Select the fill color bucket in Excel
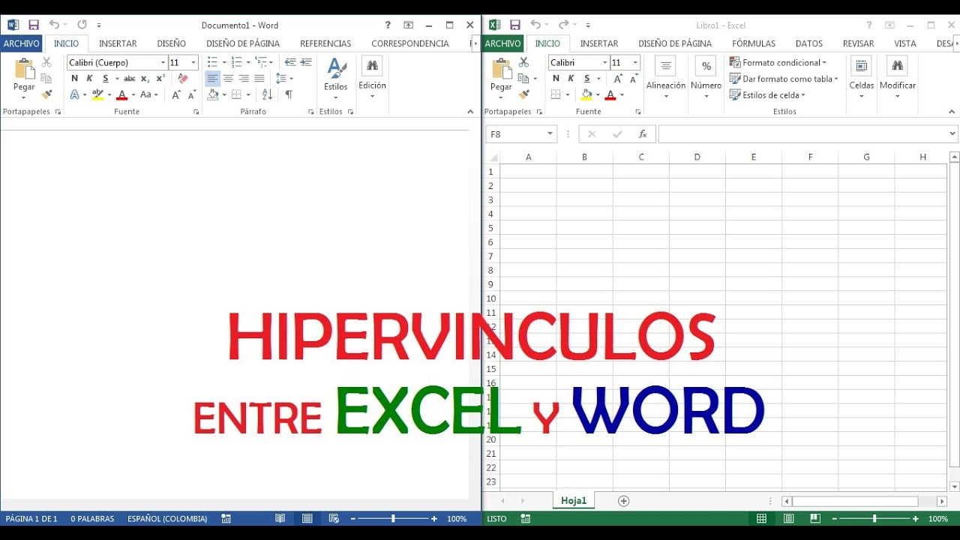Viewport: 960px width, 540px height. (586, 92)
